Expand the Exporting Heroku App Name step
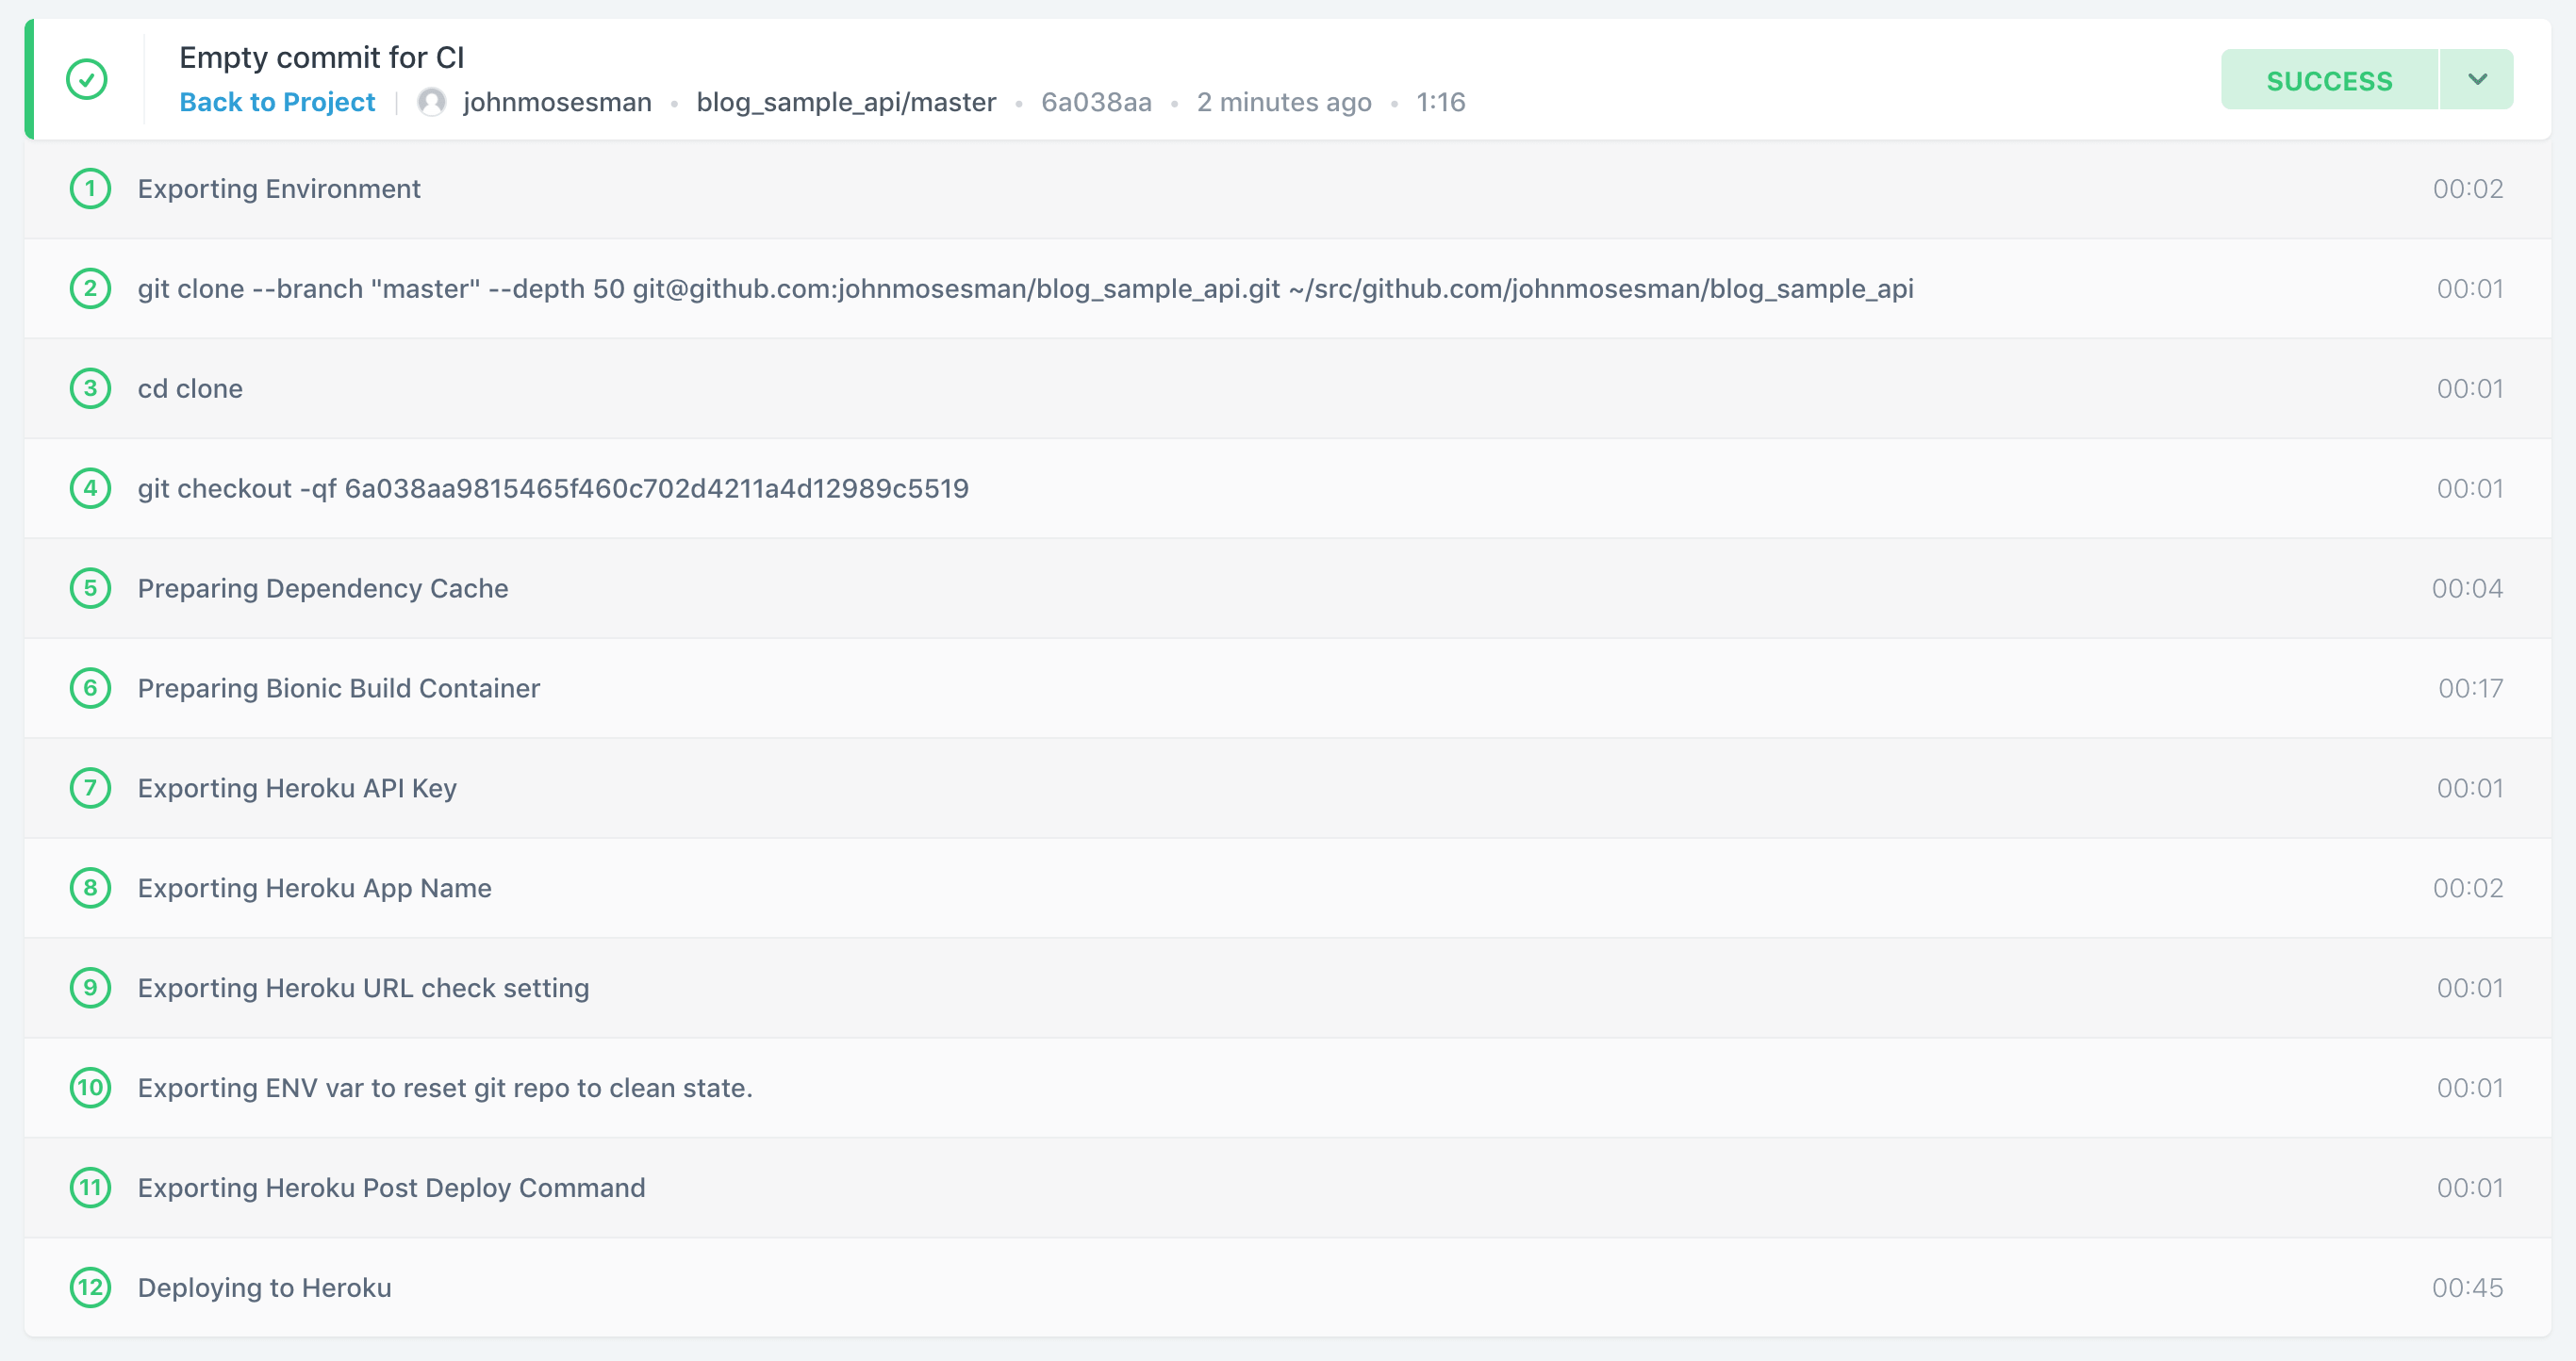This screenshot has width=2576, height=1361. [1288, 889]
